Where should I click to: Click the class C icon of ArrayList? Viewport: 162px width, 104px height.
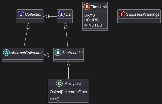click(x=59, y=83)
